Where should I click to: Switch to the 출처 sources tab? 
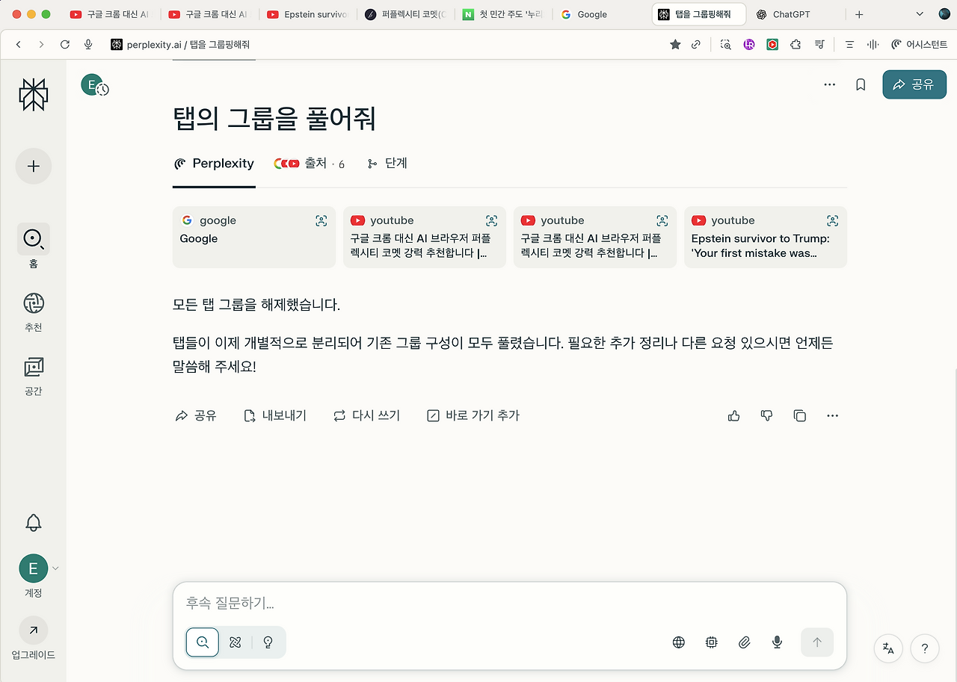click(x=310, y=164)
